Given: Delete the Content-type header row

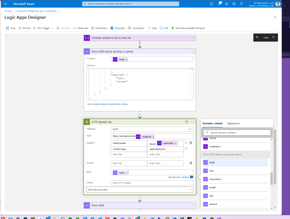Looking at the screenshot, I should (186, 149).
